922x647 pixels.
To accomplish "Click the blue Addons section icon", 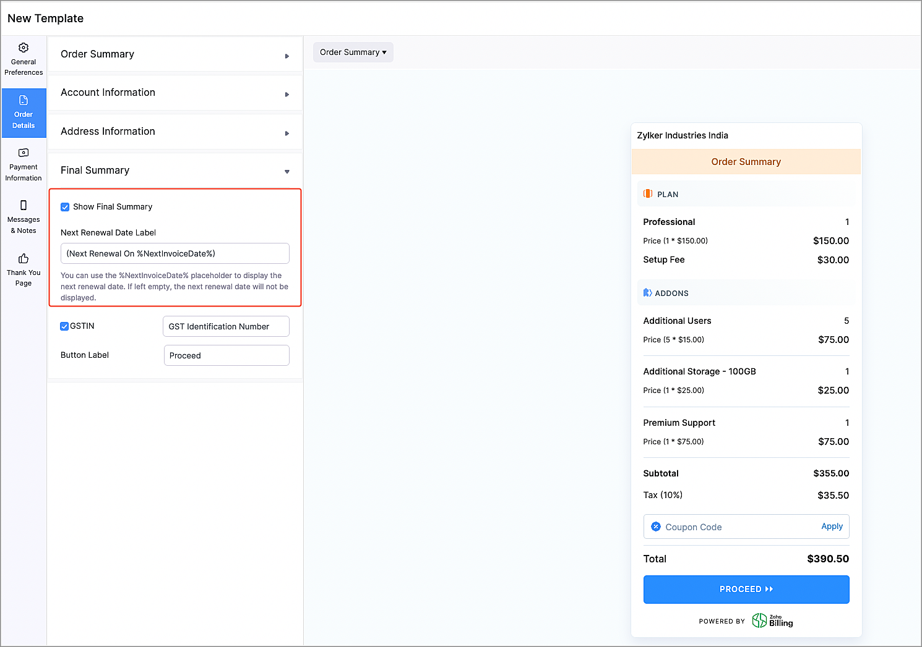I will pyautogui.click(x=647, y=293).
